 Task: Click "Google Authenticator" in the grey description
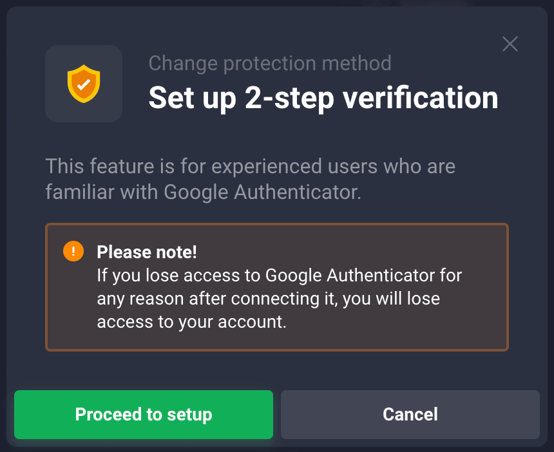point(260,192)
